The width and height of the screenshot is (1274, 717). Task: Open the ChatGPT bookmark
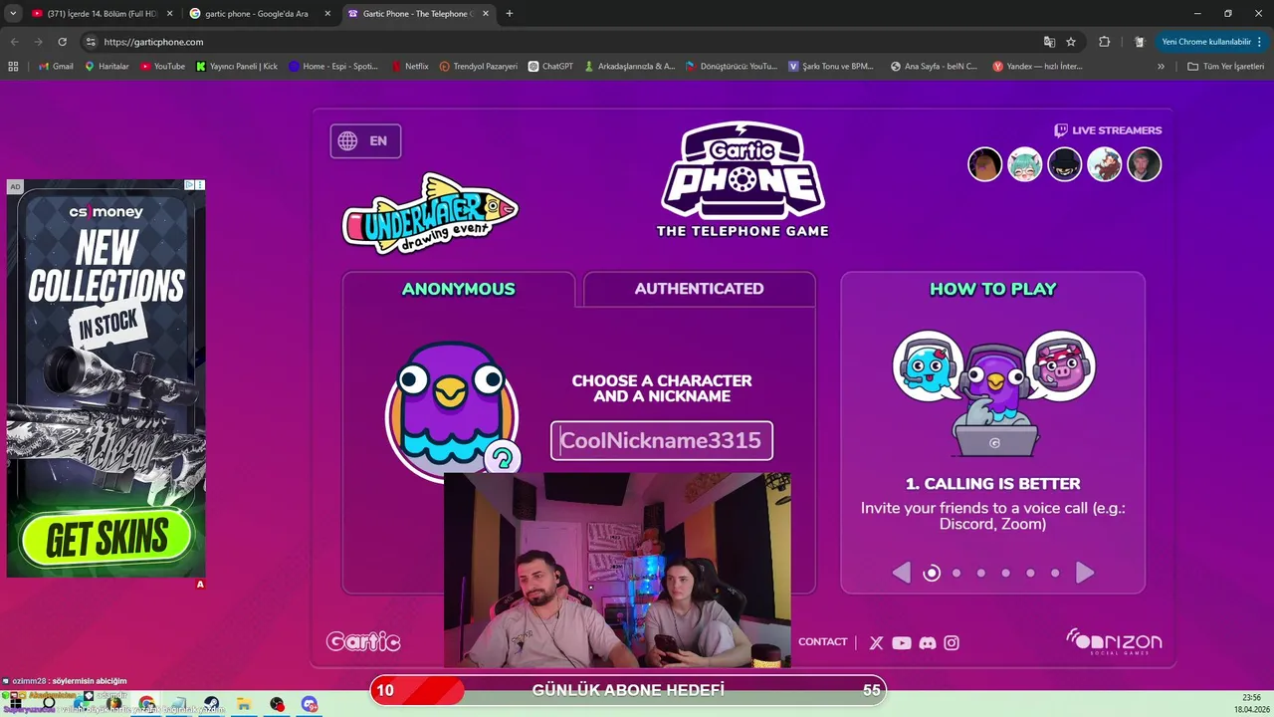[x=551, y=67]
